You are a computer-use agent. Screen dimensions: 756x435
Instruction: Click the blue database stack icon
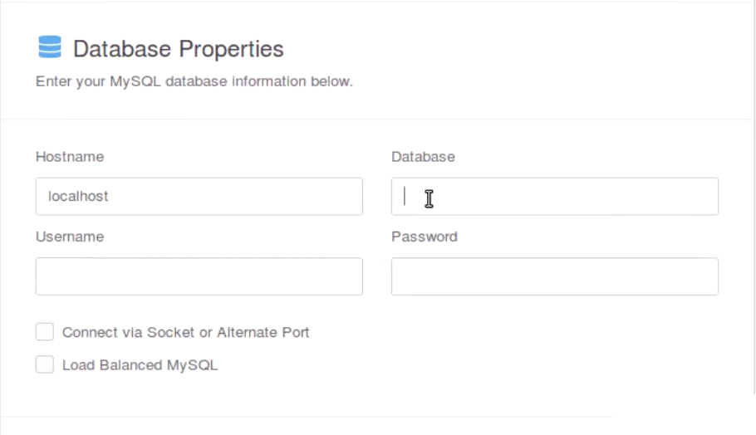50,48
